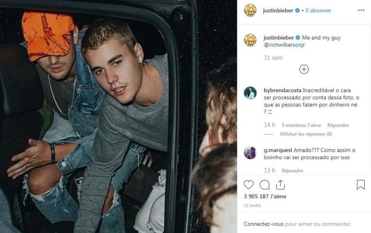View the 5 mentions J'aime on comment
Viewport: 371px width, 233px height.
point(301,125)
